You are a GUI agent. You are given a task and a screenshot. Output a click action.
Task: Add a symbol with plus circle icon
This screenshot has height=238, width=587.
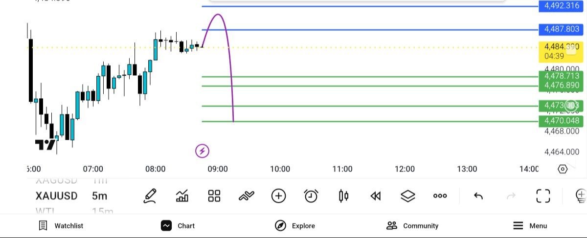[278, 196]
